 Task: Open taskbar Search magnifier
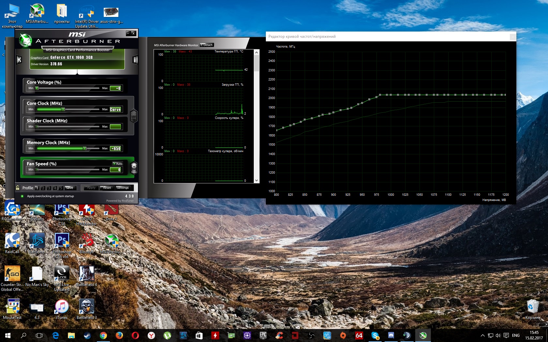(23, 335)
